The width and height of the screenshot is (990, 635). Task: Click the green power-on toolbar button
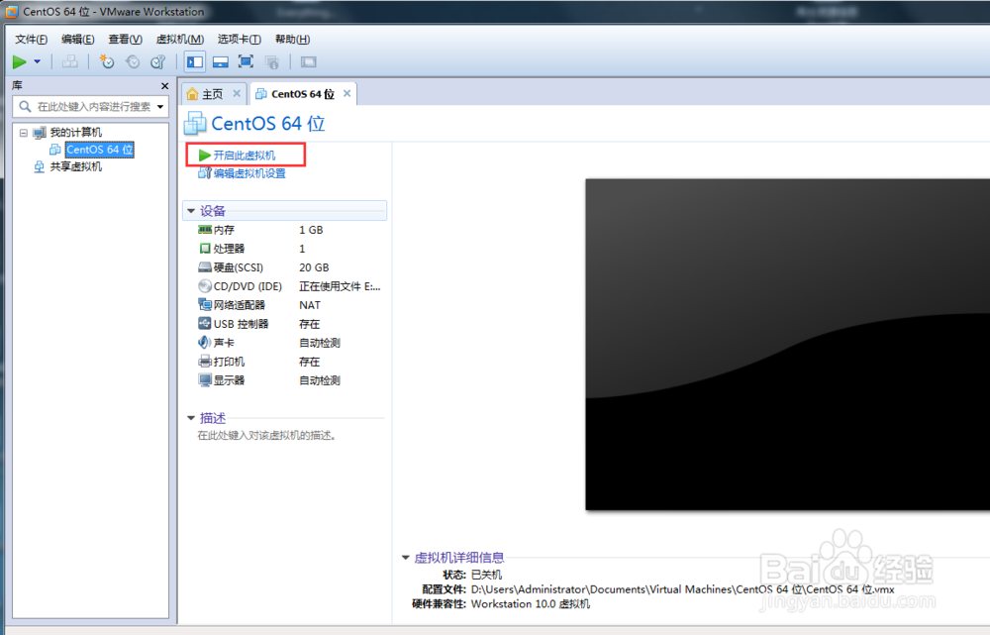pyautogui.click(x=20, y=62)
